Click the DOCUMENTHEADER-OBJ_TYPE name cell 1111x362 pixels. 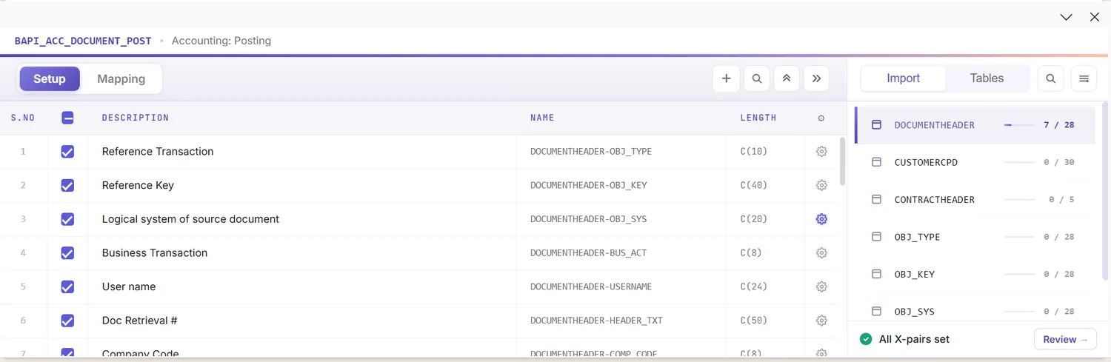point(591,152)
